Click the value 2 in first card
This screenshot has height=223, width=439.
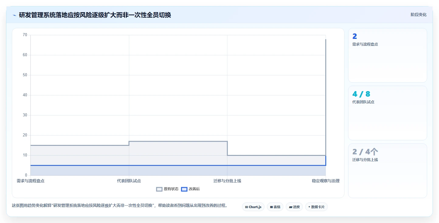tap(354, 36)
